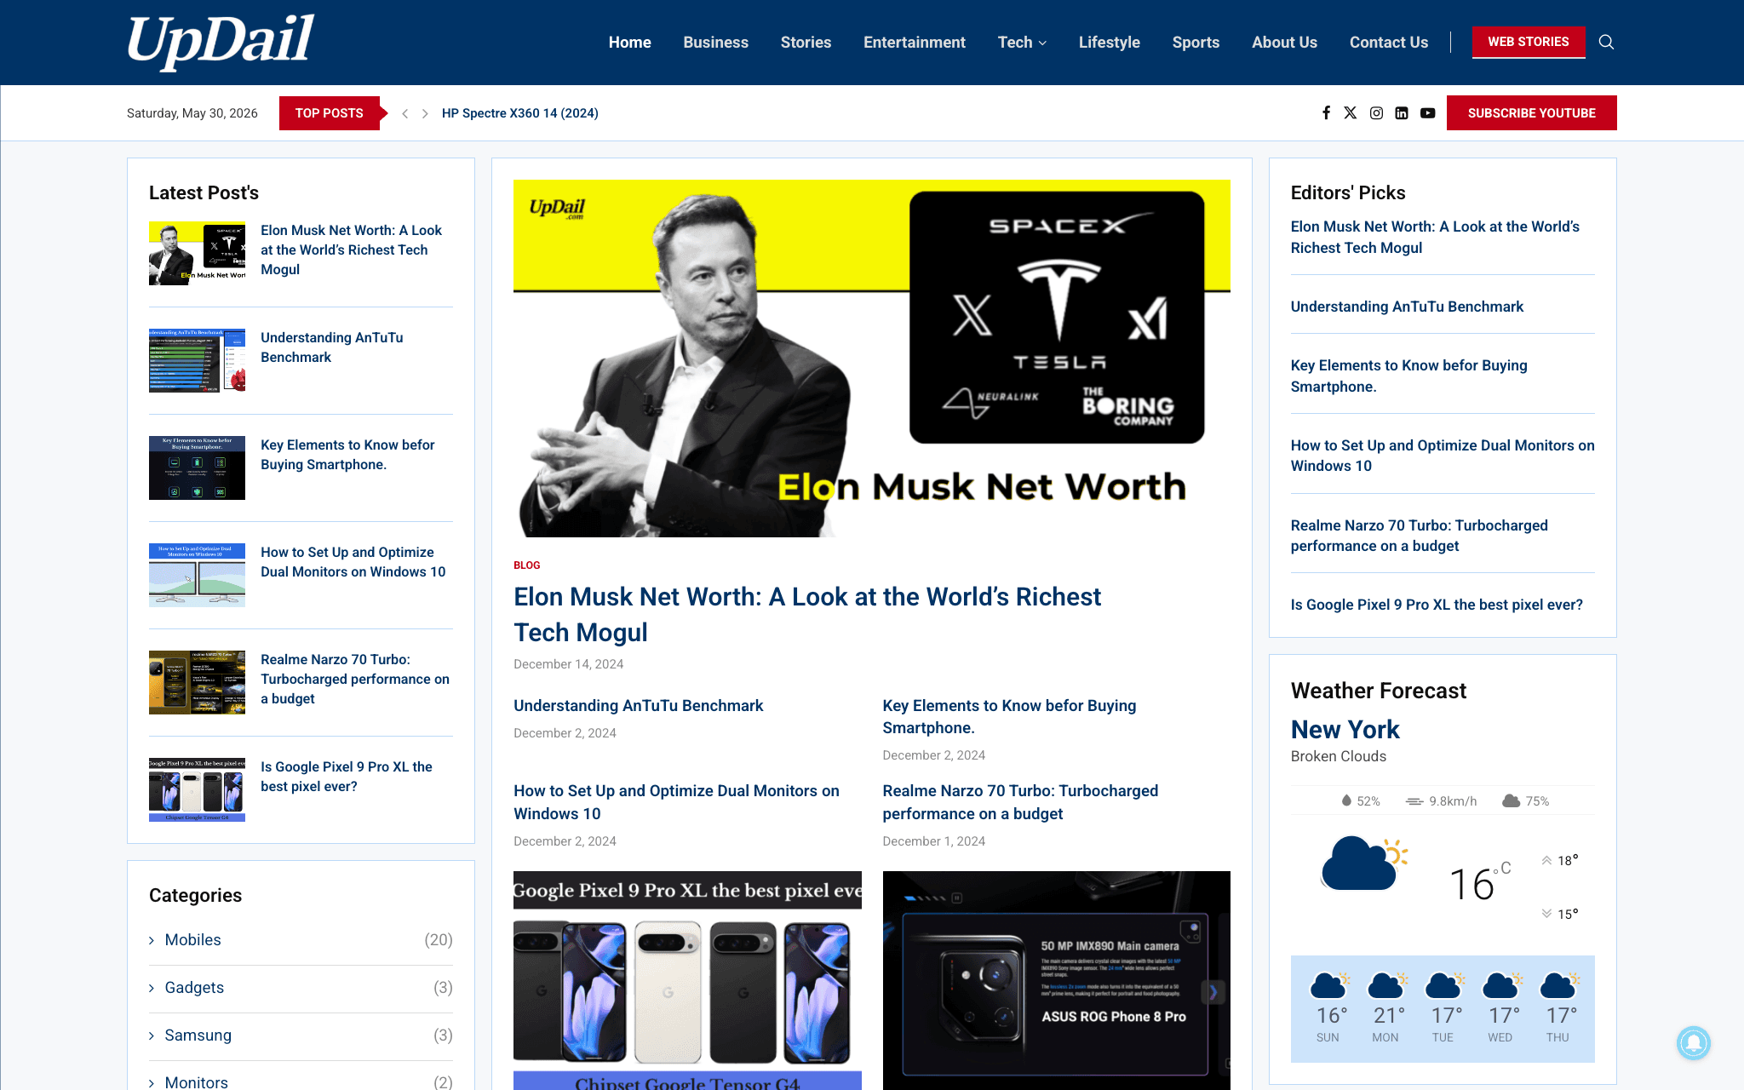
Task: Visit the Facebook social icon
Action: point(1326,112)
